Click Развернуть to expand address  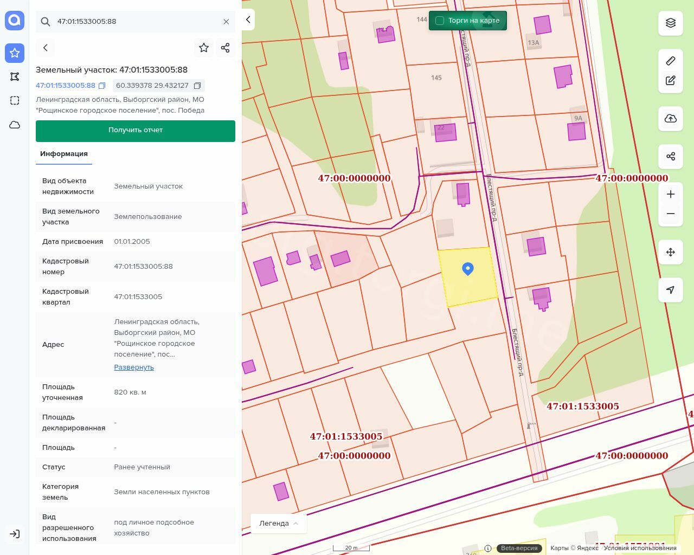coord(134,367)
